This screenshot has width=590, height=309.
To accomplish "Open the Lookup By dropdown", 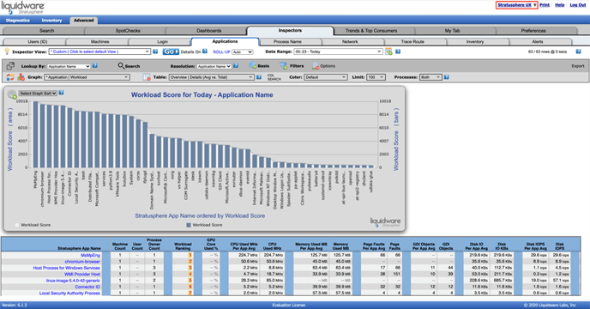I will point(69,66).
